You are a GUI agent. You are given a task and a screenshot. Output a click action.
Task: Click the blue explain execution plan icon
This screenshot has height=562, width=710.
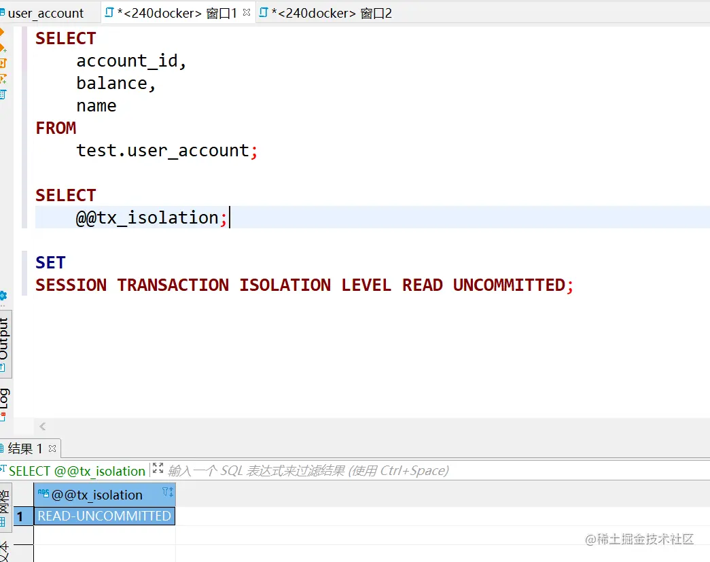pyautogui.click(x=3, y=94)
